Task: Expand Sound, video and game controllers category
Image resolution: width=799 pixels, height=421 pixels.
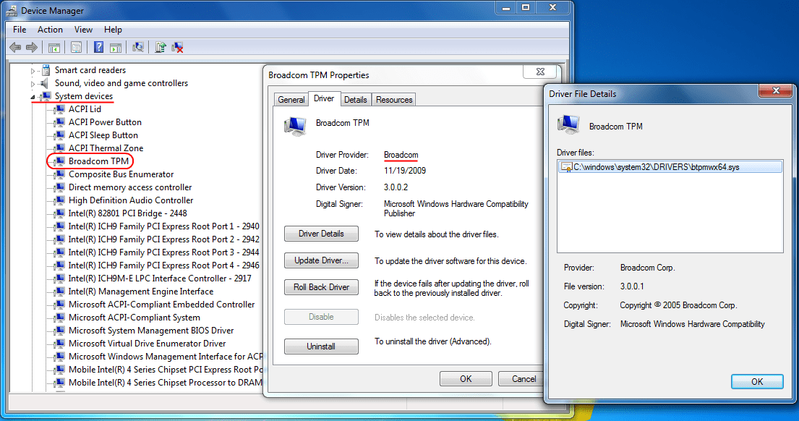Action: (33, 84)
